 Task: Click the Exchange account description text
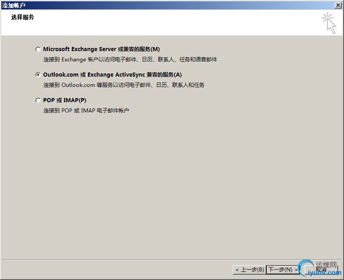tap(130, 60)
